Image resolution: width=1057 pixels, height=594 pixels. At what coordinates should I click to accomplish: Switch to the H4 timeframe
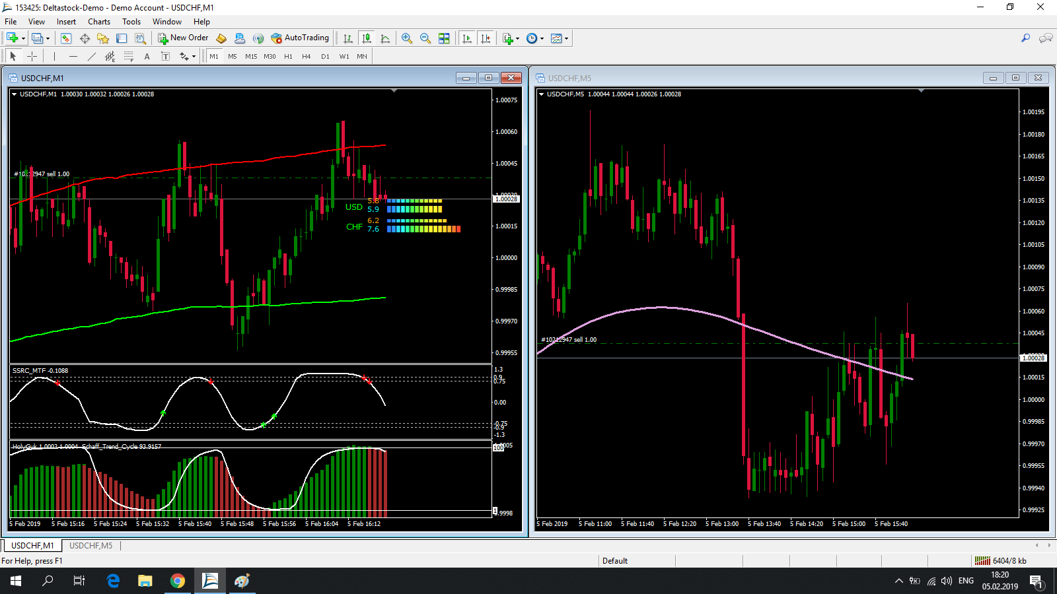pyautogui.click(x=307, y=56)
